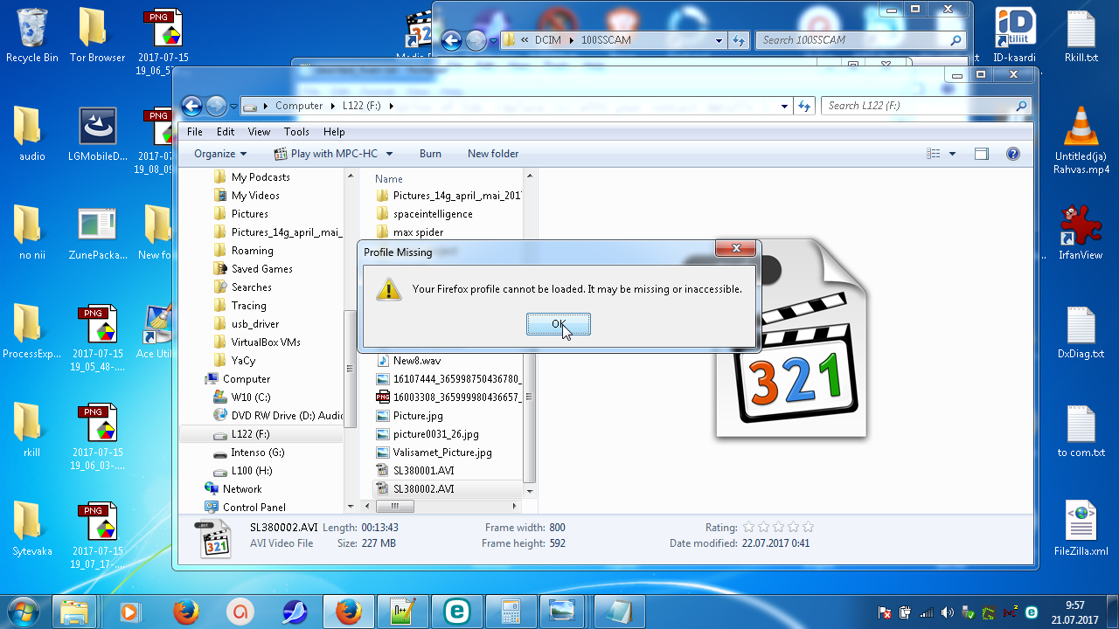Click the Back arrow in L122 window

[191, 106]
